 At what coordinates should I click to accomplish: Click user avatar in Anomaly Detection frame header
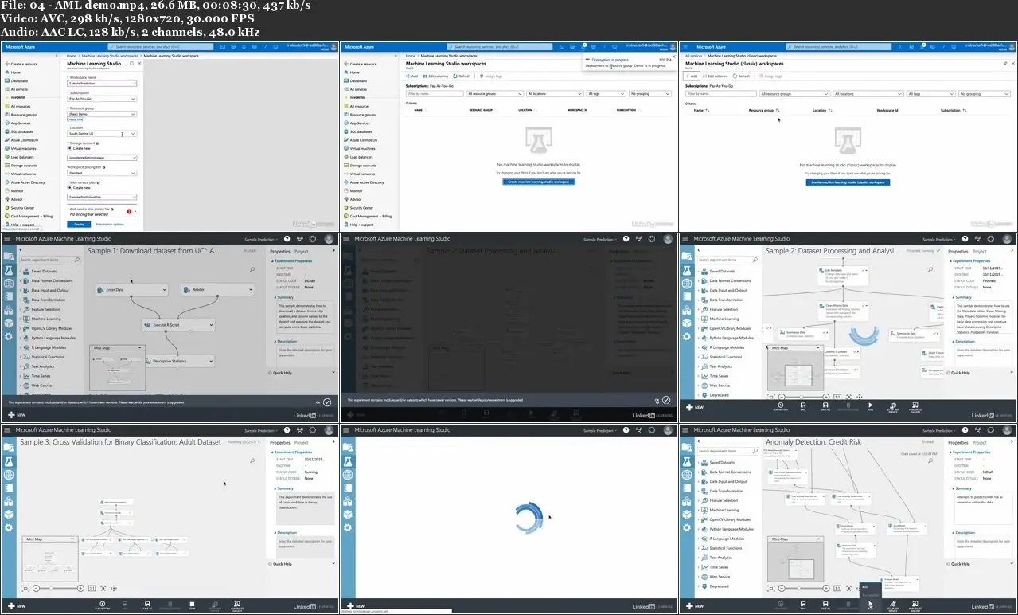pyautogui.click(x=1006, y=430)
